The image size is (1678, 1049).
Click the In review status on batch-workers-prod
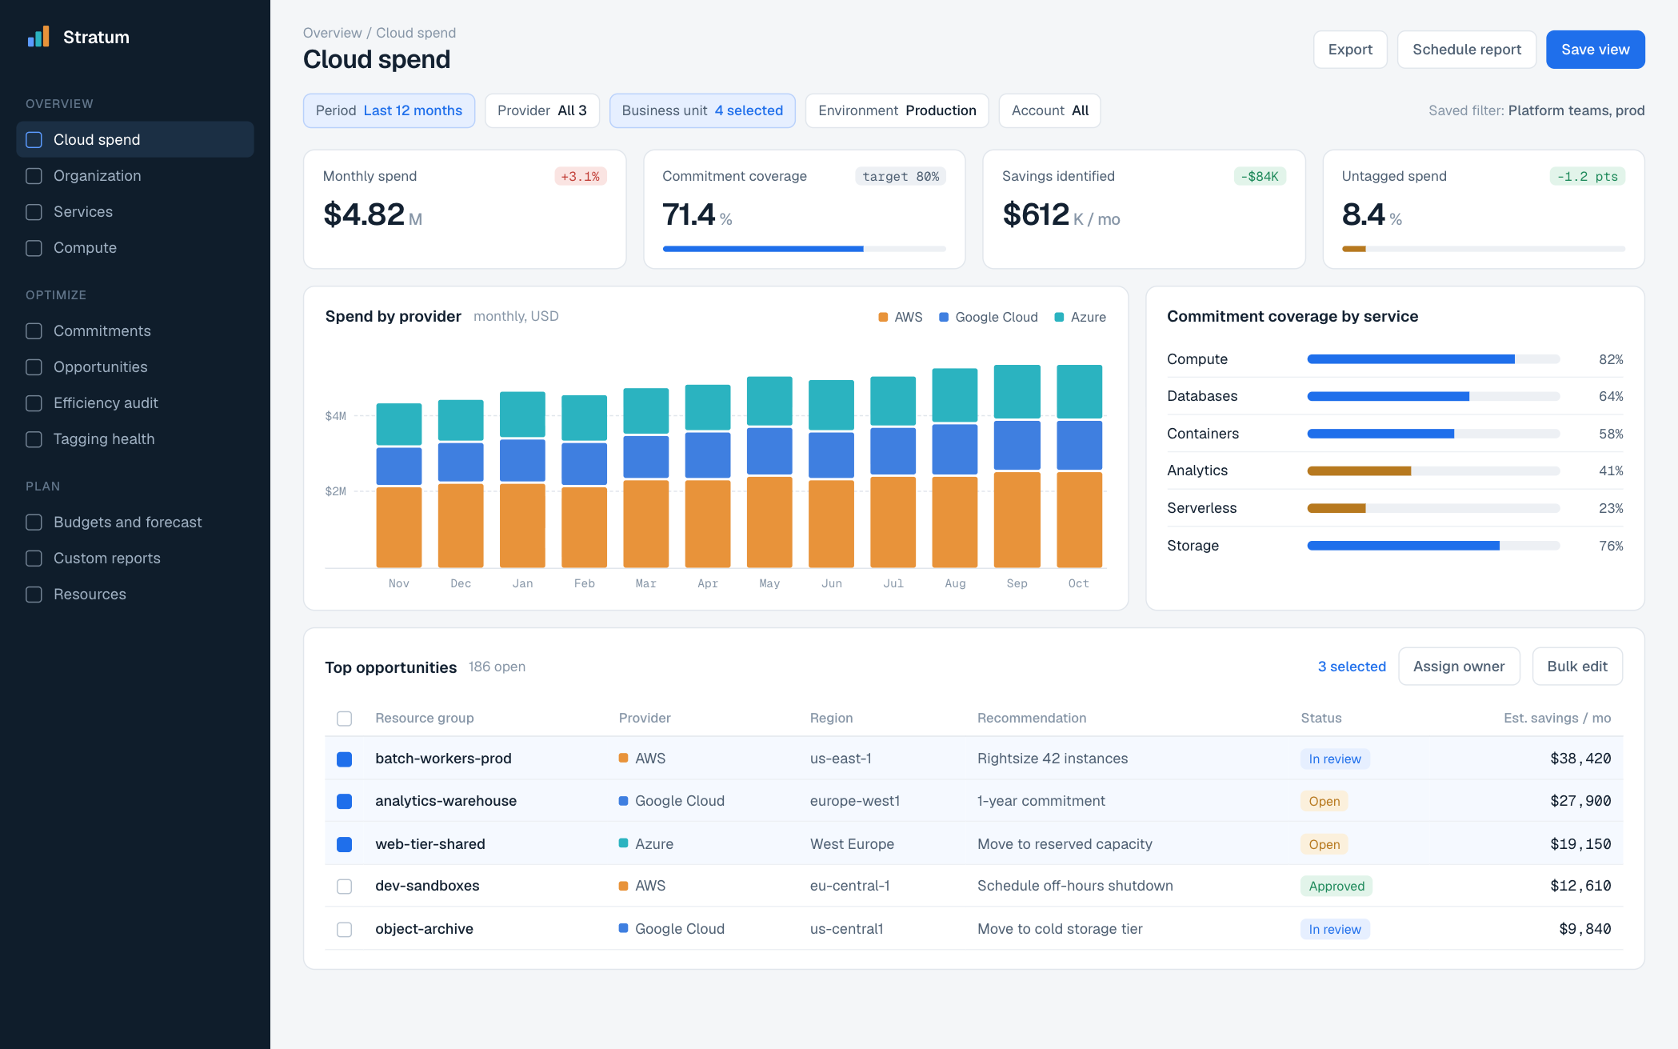click(x=1335, y=759)
